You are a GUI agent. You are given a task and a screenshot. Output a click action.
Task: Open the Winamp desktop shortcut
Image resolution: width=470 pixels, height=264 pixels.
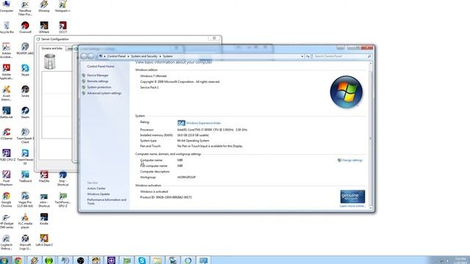pyautogui.click(x=44, y=6)
